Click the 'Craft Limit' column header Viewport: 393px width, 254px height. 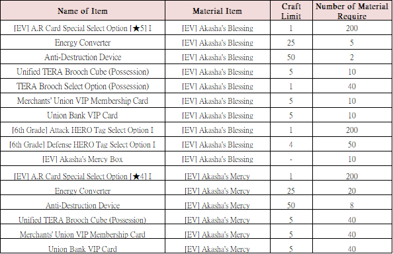tap(291, 11)
